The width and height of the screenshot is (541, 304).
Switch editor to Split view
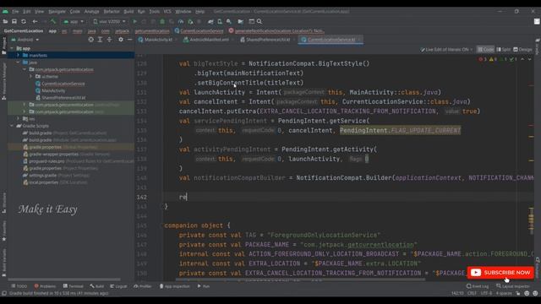504,50
